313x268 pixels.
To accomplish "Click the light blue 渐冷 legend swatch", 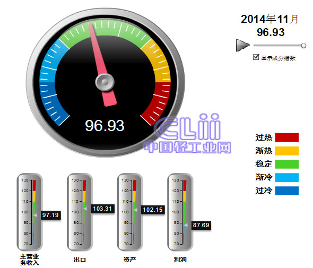I will [286, 177].
